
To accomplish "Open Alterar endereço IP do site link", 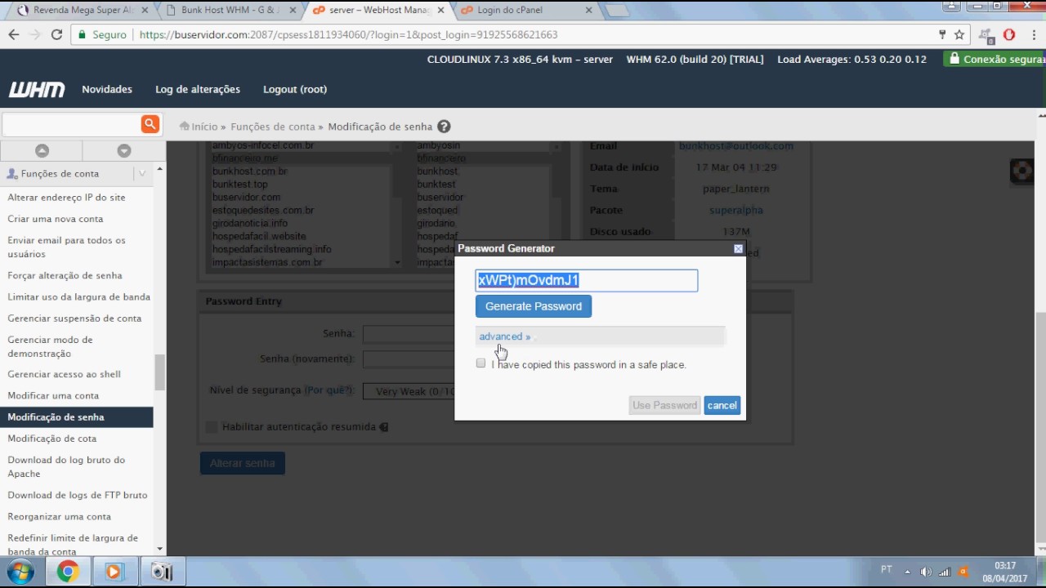I will coord(66,197).
